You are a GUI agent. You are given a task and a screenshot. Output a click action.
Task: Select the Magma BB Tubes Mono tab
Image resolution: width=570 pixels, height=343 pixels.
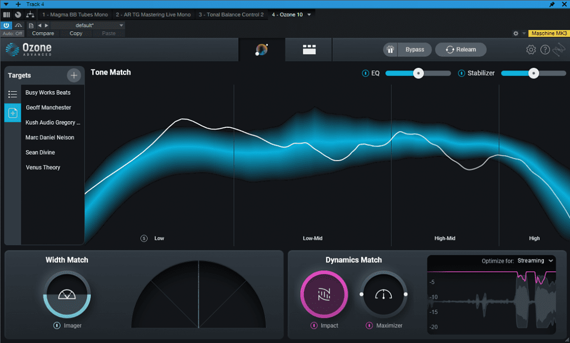(x=74, y=14)
